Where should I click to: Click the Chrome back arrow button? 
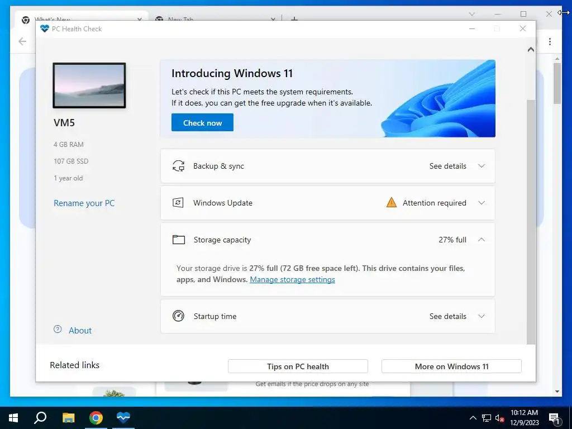point(22,41)
